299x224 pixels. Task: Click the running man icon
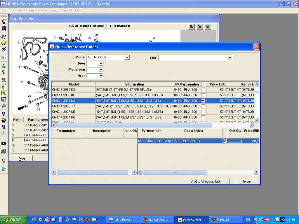pyautogui.click(x=4, y=49)
